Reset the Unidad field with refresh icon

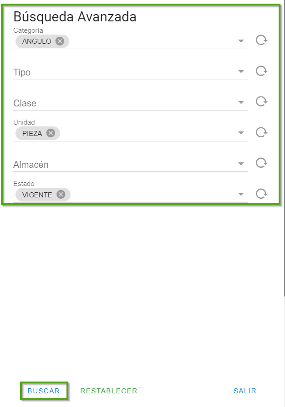click(x=261, y=132)
